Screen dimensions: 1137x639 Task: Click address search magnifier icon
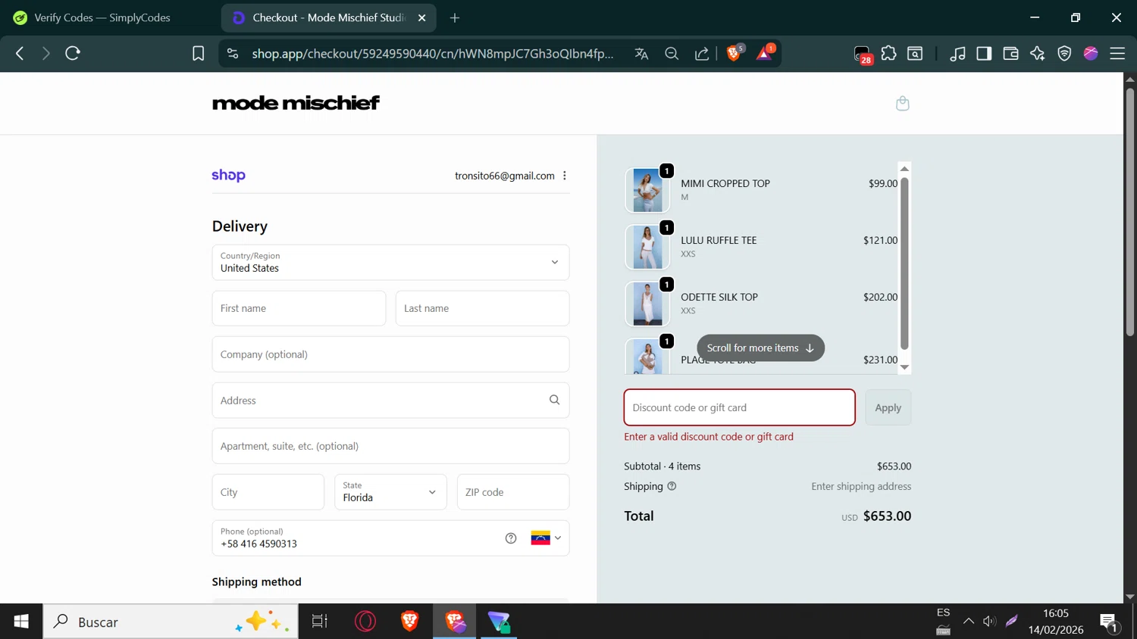pyautogui.click(x=554, y=400)
